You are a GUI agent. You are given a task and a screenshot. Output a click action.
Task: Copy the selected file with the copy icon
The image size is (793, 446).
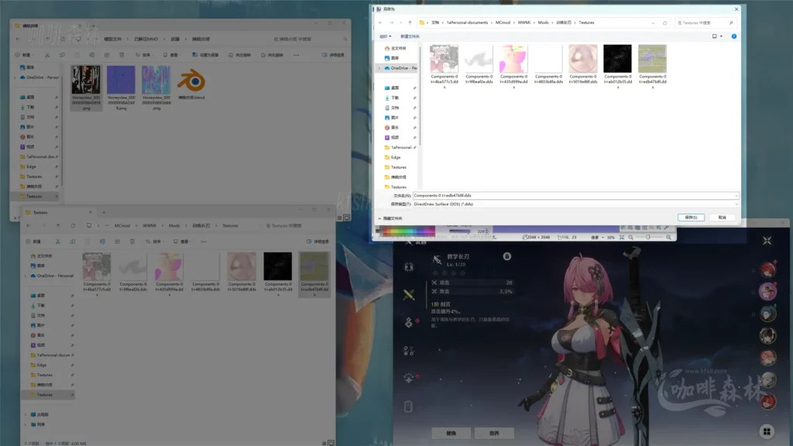(62, 55)
